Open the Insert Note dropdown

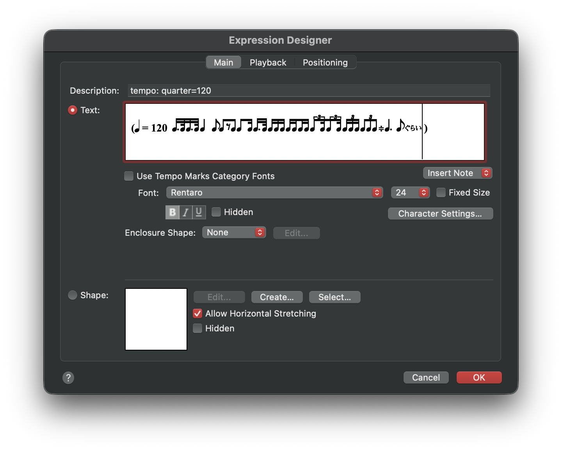[457, 173]
